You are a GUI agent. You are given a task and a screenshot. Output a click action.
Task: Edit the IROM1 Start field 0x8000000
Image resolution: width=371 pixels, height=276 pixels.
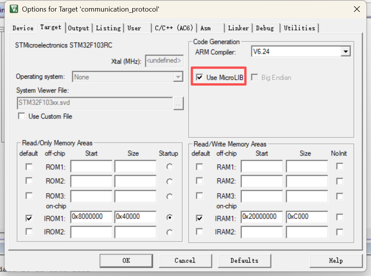click(x=91, y=217)
